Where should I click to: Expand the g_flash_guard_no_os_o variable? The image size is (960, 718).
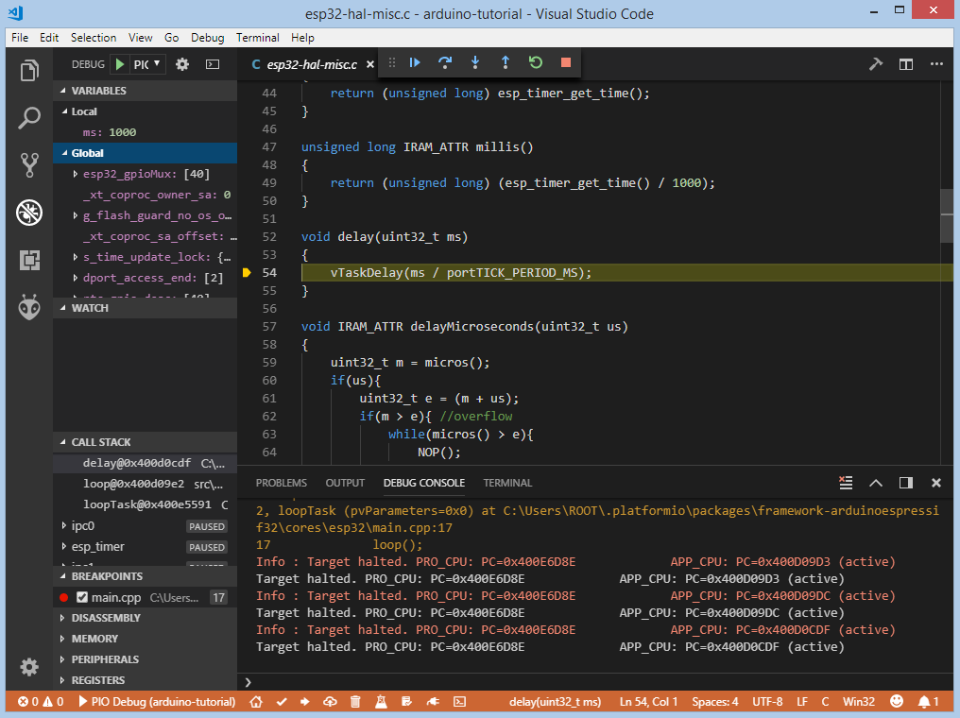[75, 215]
